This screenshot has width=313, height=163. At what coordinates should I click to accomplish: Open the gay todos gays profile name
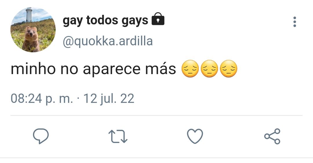tap(105, 20)
